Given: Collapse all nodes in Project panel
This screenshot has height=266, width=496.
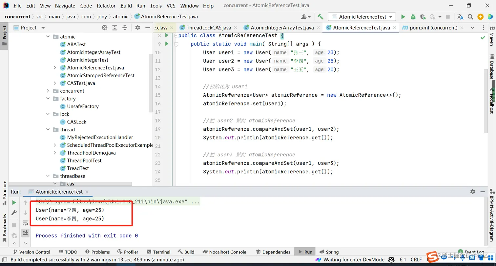Looking at the screenshot, I should pyautogui.click(x=125, y=28).
